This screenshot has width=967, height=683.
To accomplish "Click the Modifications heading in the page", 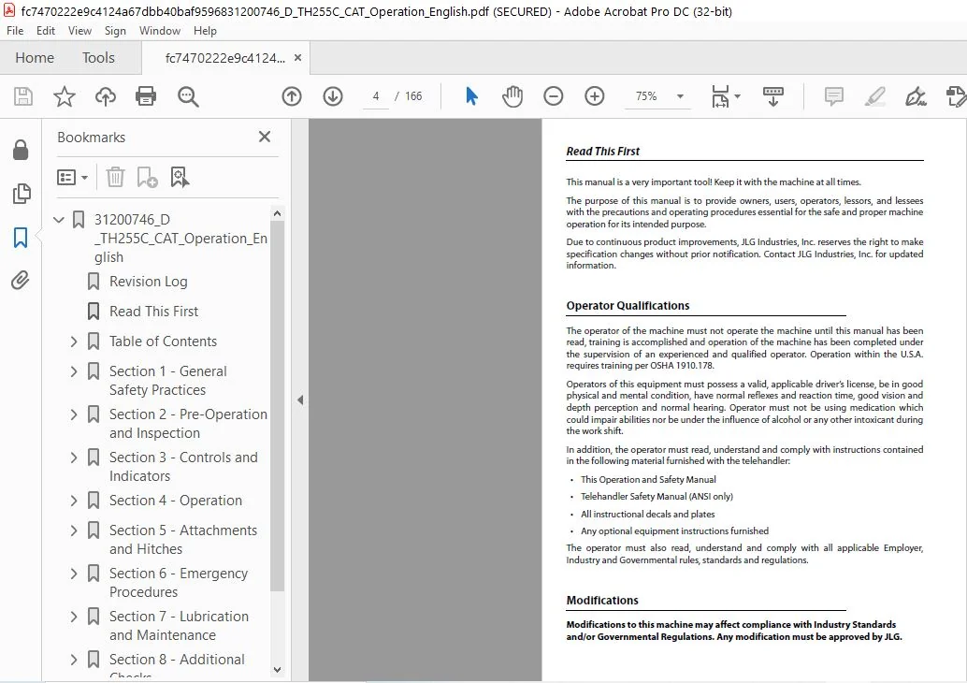I will point(602,601).
